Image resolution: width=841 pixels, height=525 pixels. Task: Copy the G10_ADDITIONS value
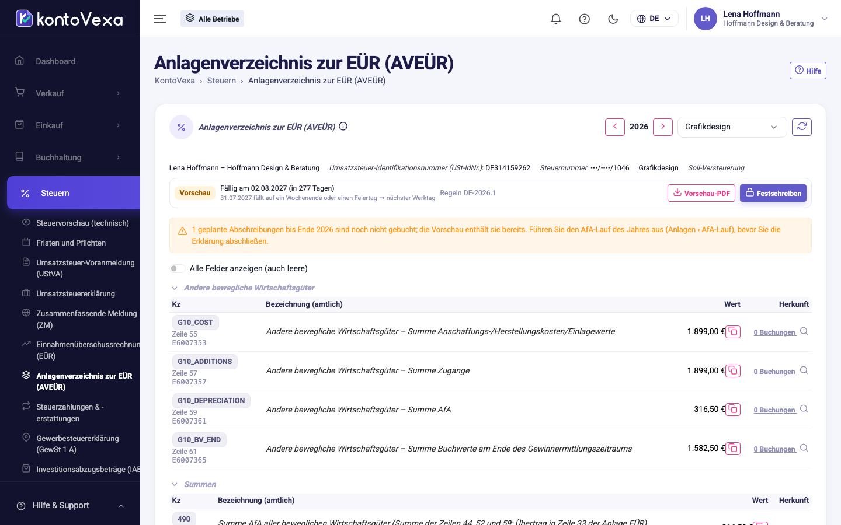click(733, 370)
